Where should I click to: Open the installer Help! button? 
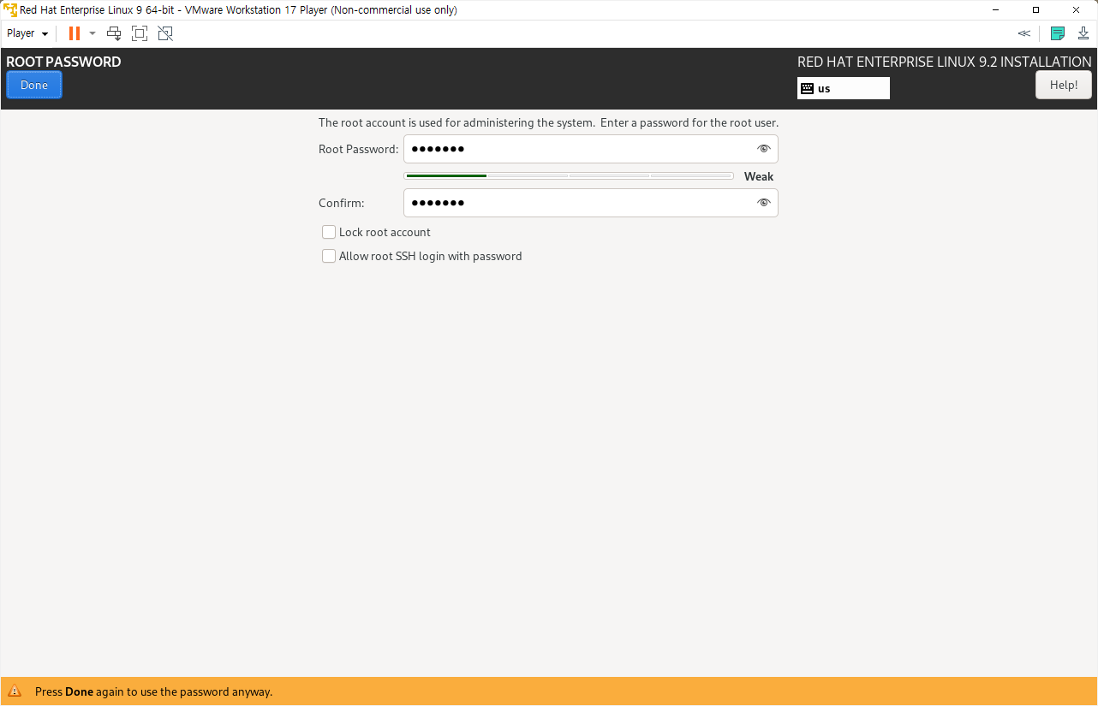[1064, 85]
